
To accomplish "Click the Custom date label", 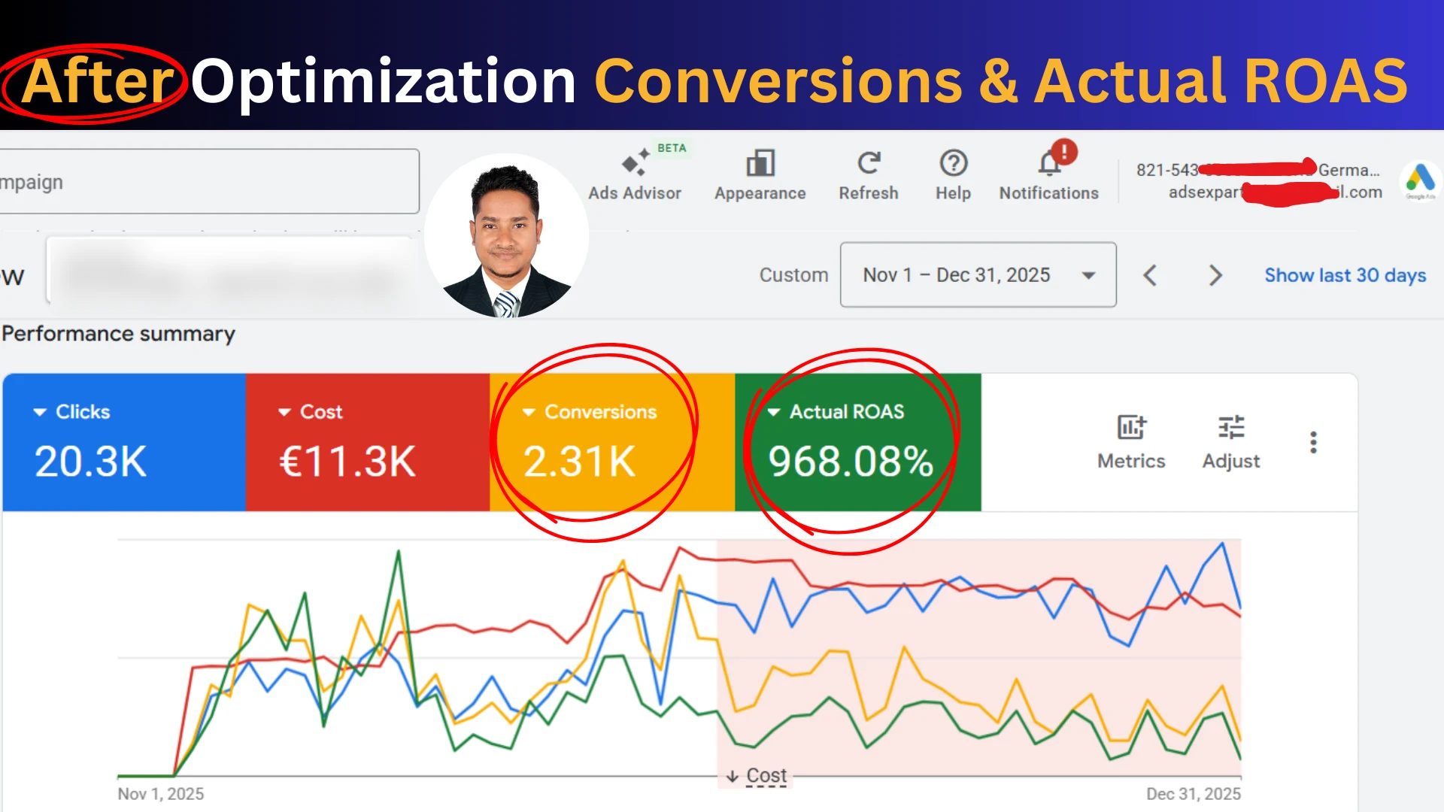I will click(793, 275).
